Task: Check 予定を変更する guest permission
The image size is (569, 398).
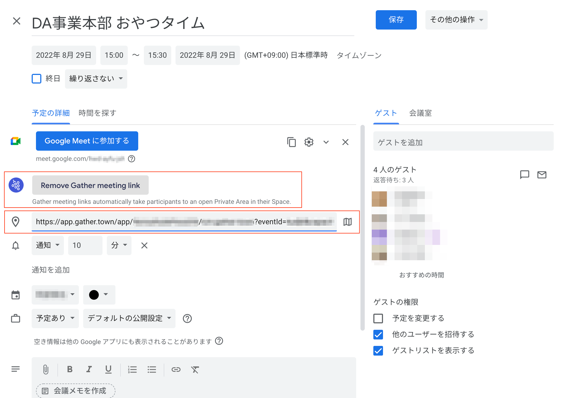Action: pos(378,319)
